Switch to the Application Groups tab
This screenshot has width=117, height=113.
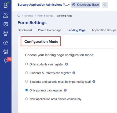point(104,30)
